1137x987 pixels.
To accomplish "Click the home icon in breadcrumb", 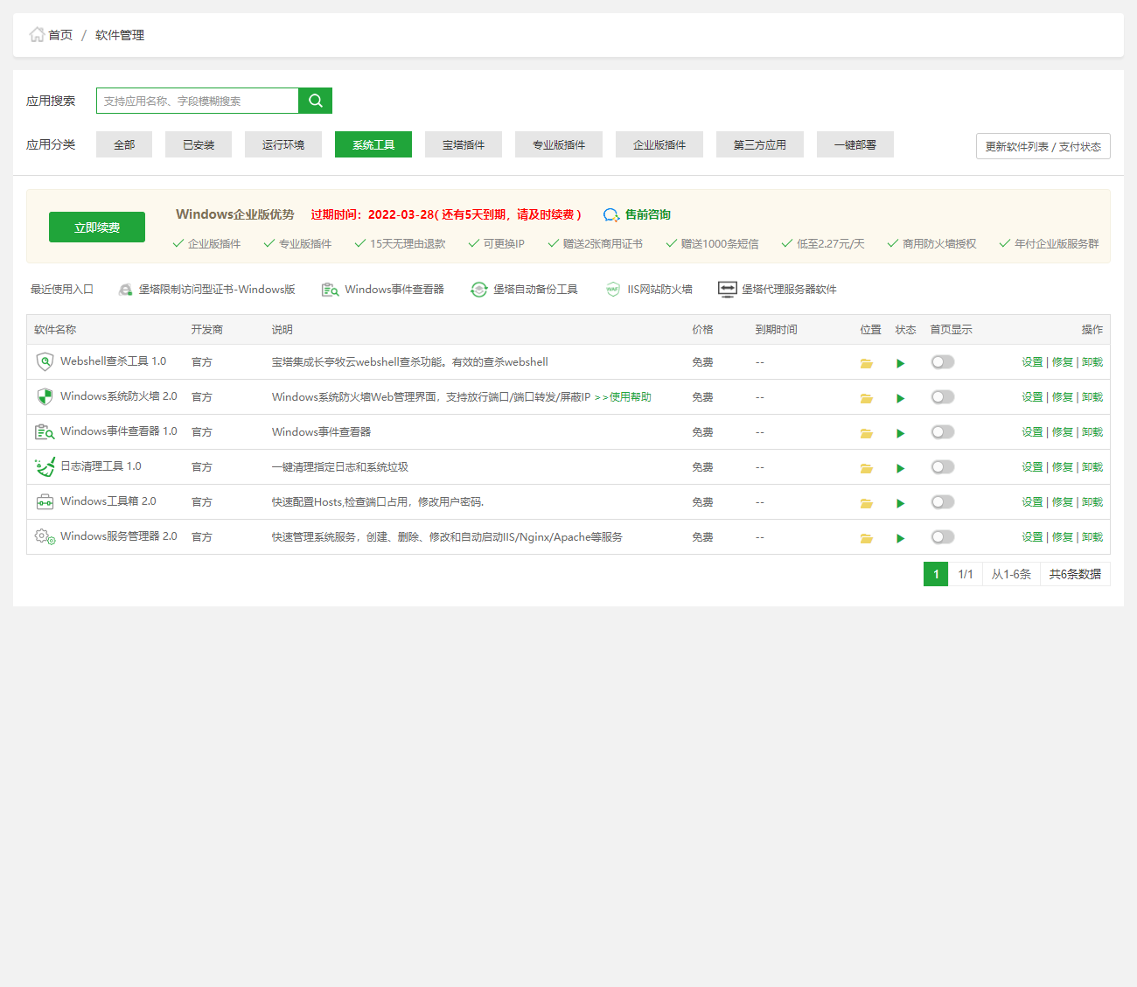I will pyautogui.click(x=37, y=35).
